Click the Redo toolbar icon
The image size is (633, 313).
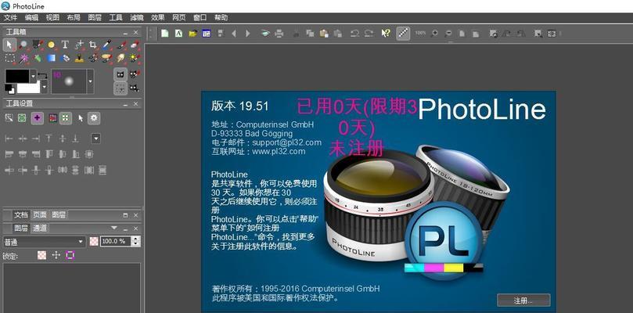pos(369,34)
